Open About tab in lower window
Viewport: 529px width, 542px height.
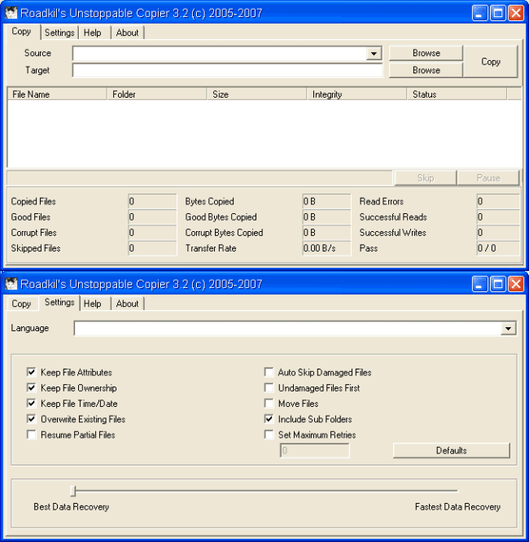127,304
